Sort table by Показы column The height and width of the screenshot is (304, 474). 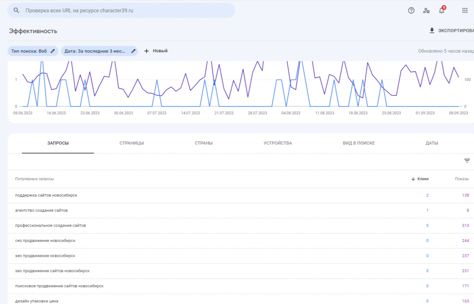tap(462, 179)
